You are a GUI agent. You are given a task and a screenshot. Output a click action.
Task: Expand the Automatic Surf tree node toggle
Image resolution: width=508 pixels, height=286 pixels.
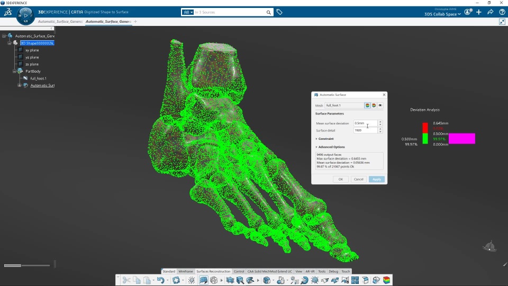20,85
